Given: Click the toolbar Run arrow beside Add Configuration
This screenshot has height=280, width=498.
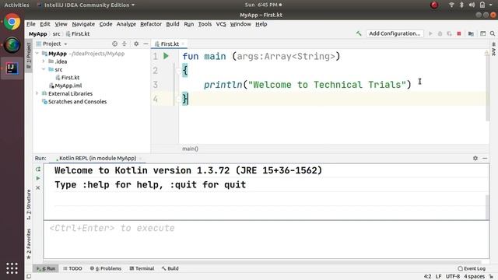Looking at the screenshot, I should click(x=430, y=33).
